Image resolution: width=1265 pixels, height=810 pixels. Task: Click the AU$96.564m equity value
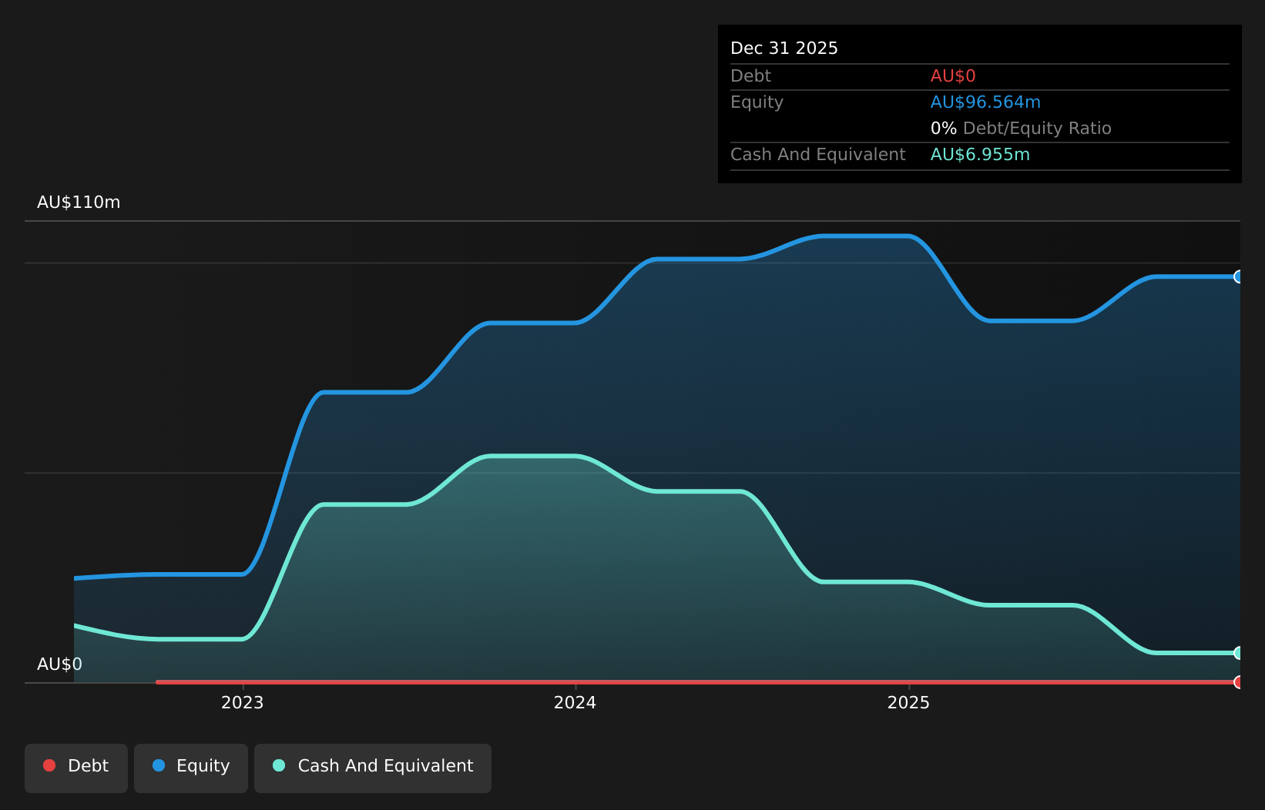pos(985,102)
